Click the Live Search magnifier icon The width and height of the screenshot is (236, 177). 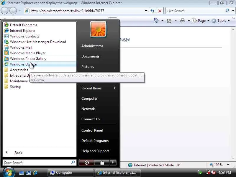coord(227,11)
